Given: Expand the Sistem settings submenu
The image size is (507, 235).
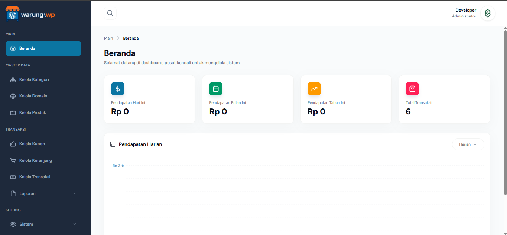Looking at the screenshot, I should 43,224.
